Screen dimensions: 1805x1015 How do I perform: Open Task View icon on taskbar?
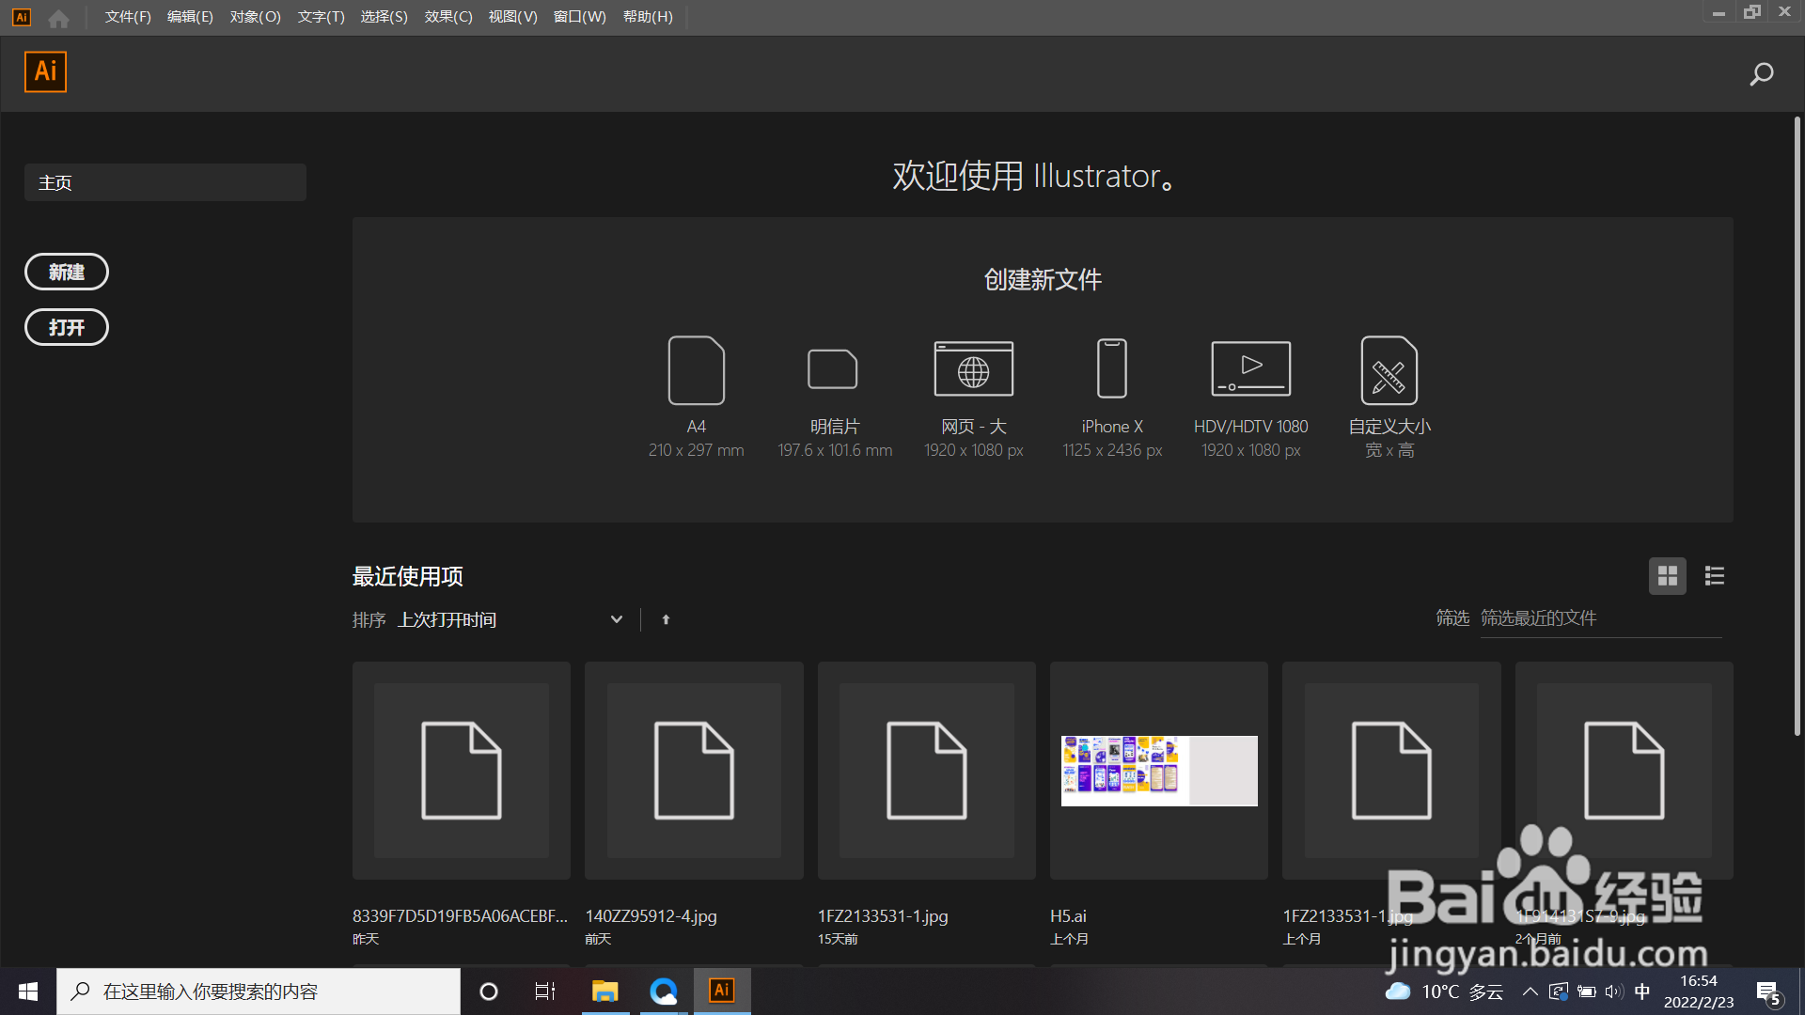545,992
